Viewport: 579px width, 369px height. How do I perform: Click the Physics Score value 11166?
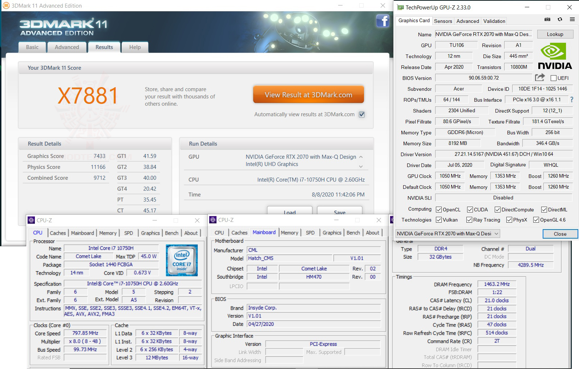[98, 167]
